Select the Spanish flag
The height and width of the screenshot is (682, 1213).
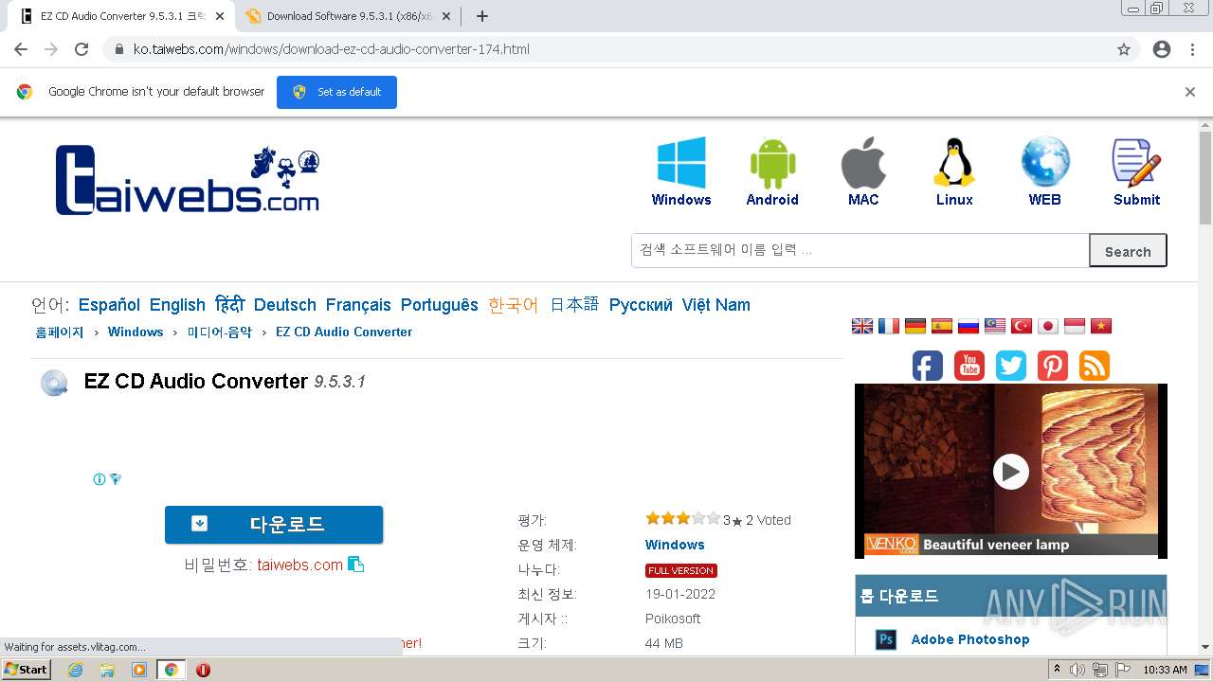[942, 326]
